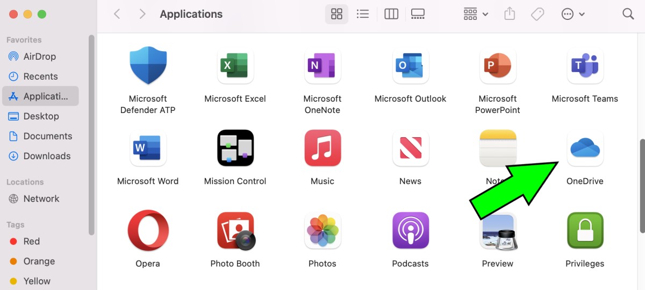
Task: Minimize the Finder window
Action: [28, 14]
